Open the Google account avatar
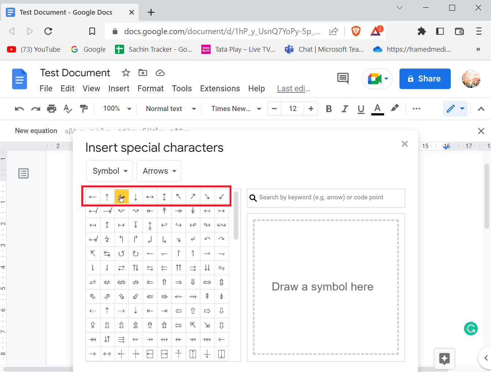491x372 pixels. [x=471, y=79]
